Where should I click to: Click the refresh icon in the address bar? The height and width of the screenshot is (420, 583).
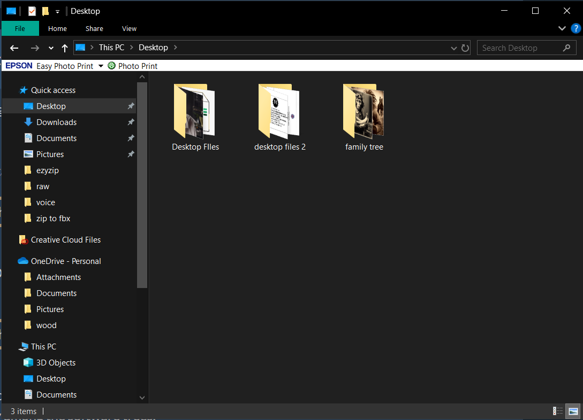pyautogui.click(x=465, y=48)
